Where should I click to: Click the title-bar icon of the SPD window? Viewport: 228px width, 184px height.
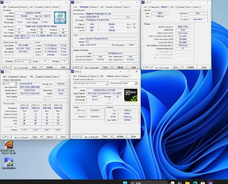2,72
